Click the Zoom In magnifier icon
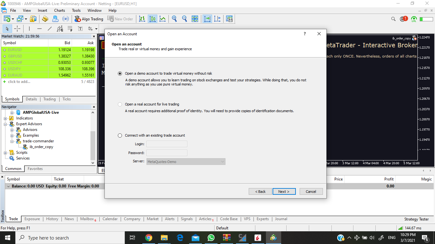This screenshot has width=435, height=244. 174,19
